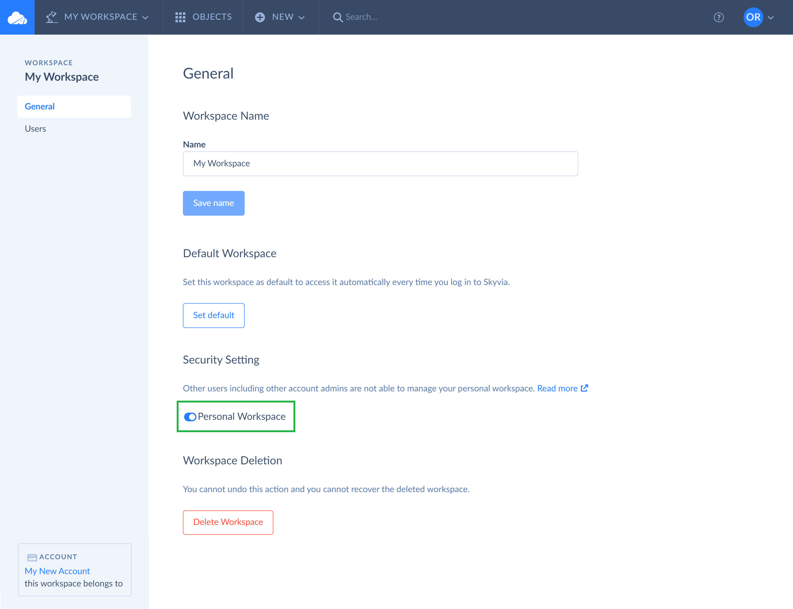Open the user account OR menu icon
This screenshot has width=793, height=609.
753,17
